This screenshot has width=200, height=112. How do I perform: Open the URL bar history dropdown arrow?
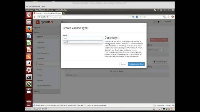tap(131, 17)
